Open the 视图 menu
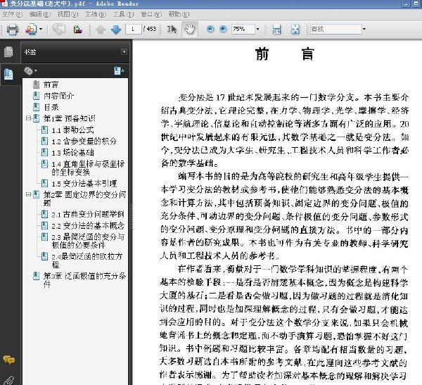The image size is (422, 385). click(x=68, y=14)
